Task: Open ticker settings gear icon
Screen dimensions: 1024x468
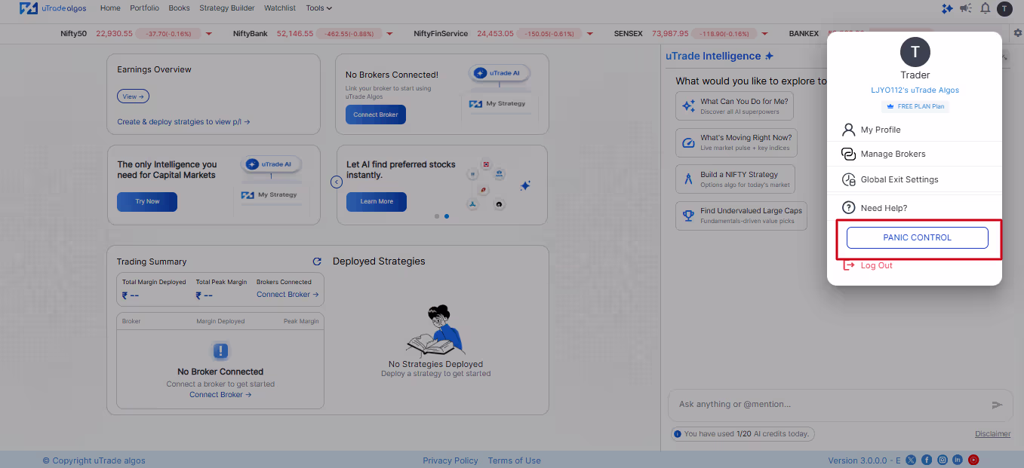Action: click(x=1018, y=33)
